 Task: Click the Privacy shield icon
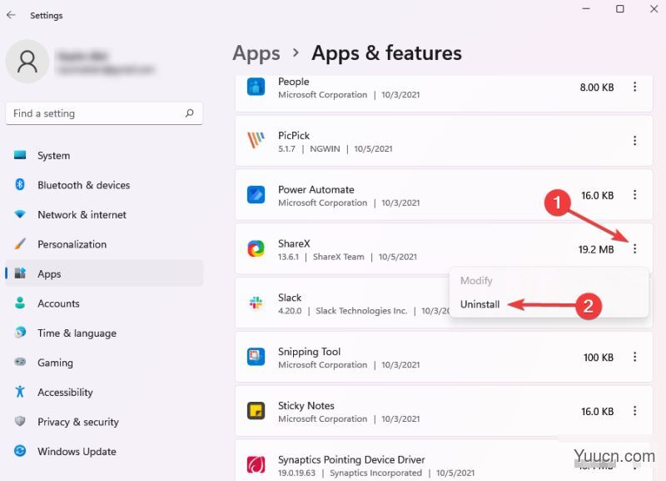(x=20, y=421)
